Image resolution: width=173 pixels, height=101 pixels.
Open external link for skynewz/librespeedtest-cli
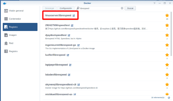[79, 85]
